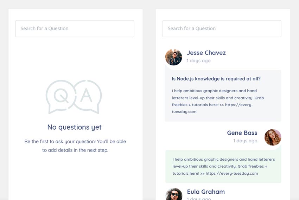Click the timestamp under Eula Graham's name
This screenshot has height=200, width=299.
198,199
